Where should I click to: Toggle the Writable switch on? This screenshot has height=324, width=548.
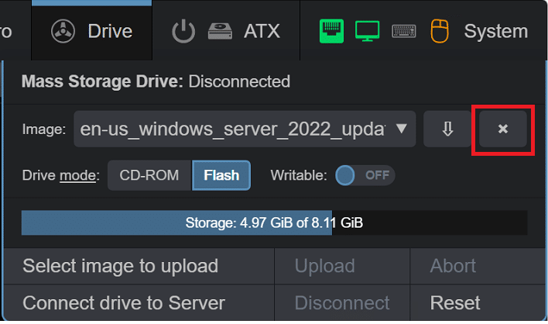pyautogui.click(x=365, y=175)
